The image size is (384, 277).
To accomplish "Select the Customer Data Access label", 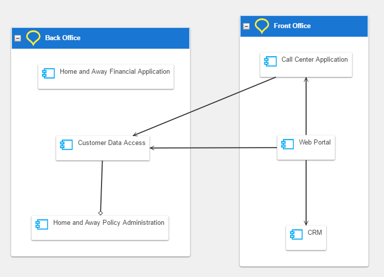I will [112, 143].
